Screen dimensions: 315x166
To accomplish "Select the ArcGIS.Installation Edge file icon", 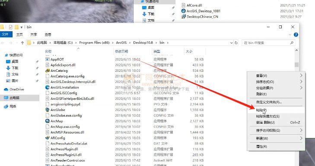I will (48, 87).
